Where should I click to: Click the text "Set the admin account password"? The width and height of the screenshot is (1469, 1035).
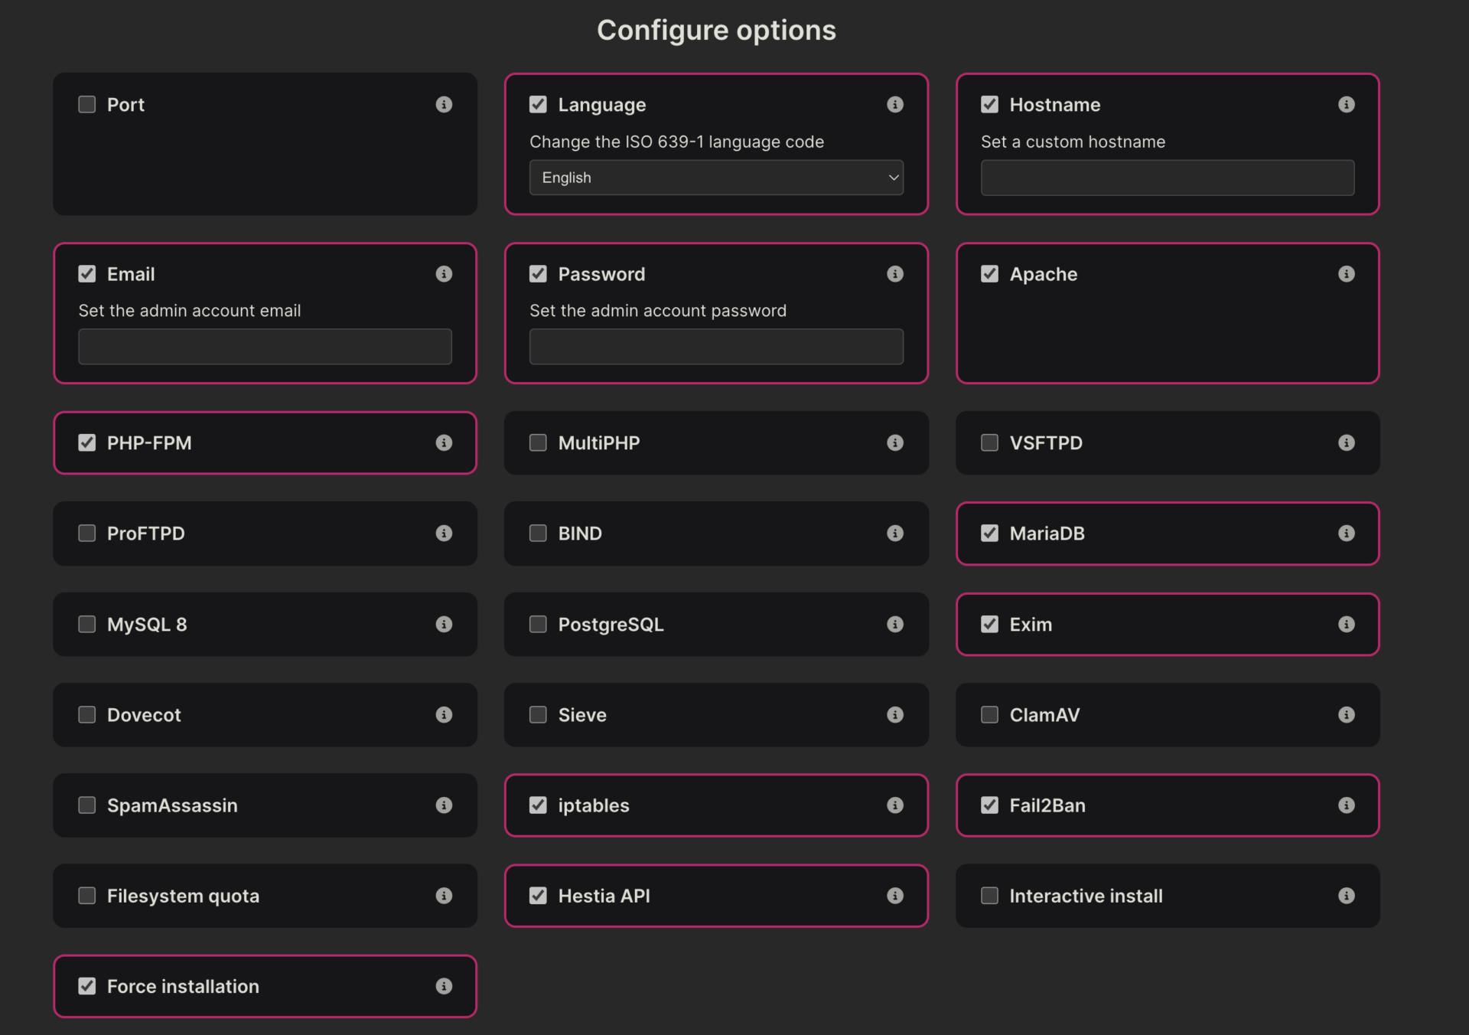pyautogui.click(x=658, y=311)
